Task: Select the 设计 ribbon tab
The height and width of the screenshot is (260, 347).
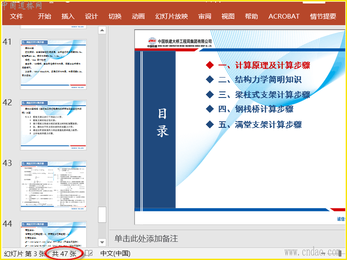Action: [x=92, y=16]
